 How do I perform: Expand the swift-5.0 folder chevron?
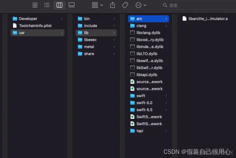click(x=166, y=103)
